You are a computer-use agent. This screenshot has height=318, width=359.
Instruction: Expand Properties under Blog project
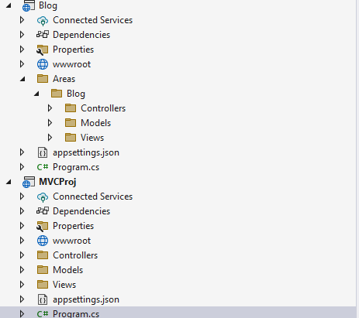(22, 50)
